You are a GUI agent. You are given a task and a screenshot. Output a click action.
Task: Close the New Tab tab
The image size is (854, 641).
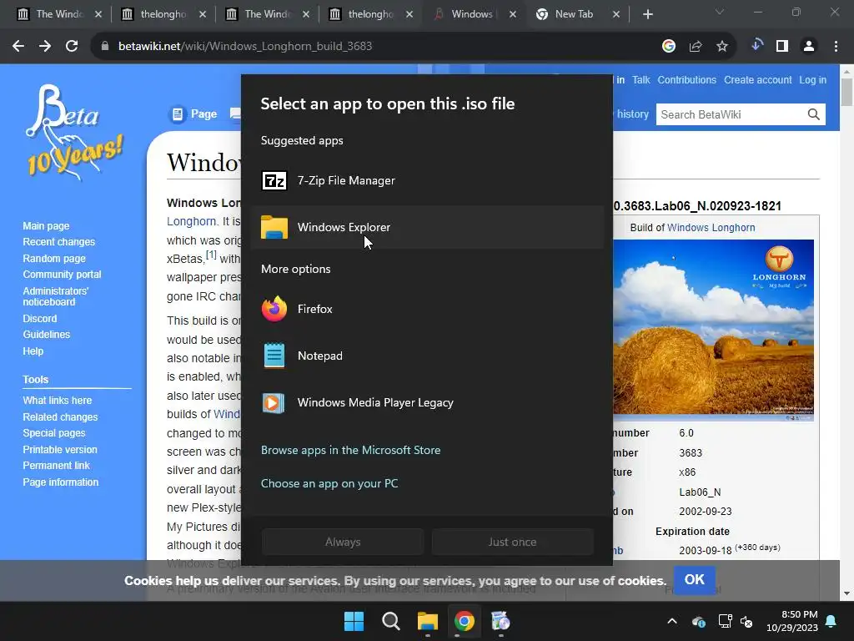(616, 15)
